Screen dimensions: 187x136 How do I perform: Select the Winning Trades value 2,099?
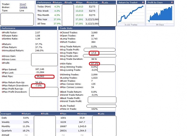coord(94,74)
